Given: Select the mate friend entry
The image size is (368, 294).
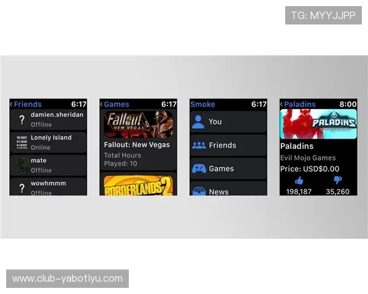Looking at the screenshot, I should (x=48, y=165).
